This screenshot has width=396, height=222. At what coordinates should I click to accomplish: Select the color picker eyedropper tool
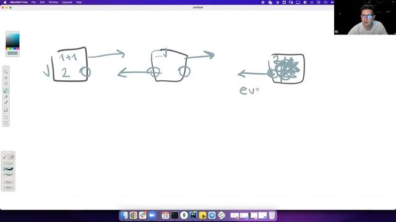pos(6,103)
